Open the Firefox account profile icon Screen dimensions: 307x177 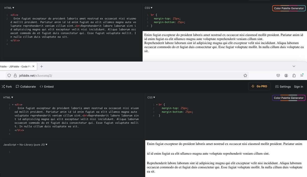click(286, 75)
